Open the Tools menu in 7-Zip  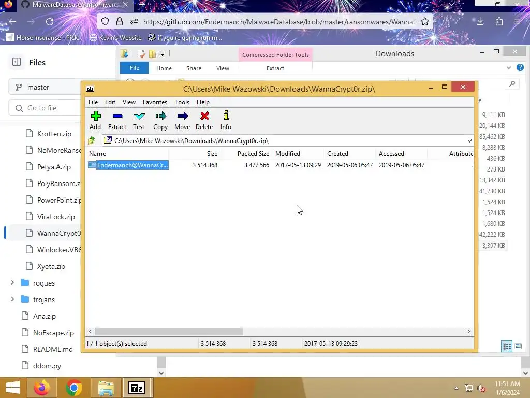[x=182, y=102]
